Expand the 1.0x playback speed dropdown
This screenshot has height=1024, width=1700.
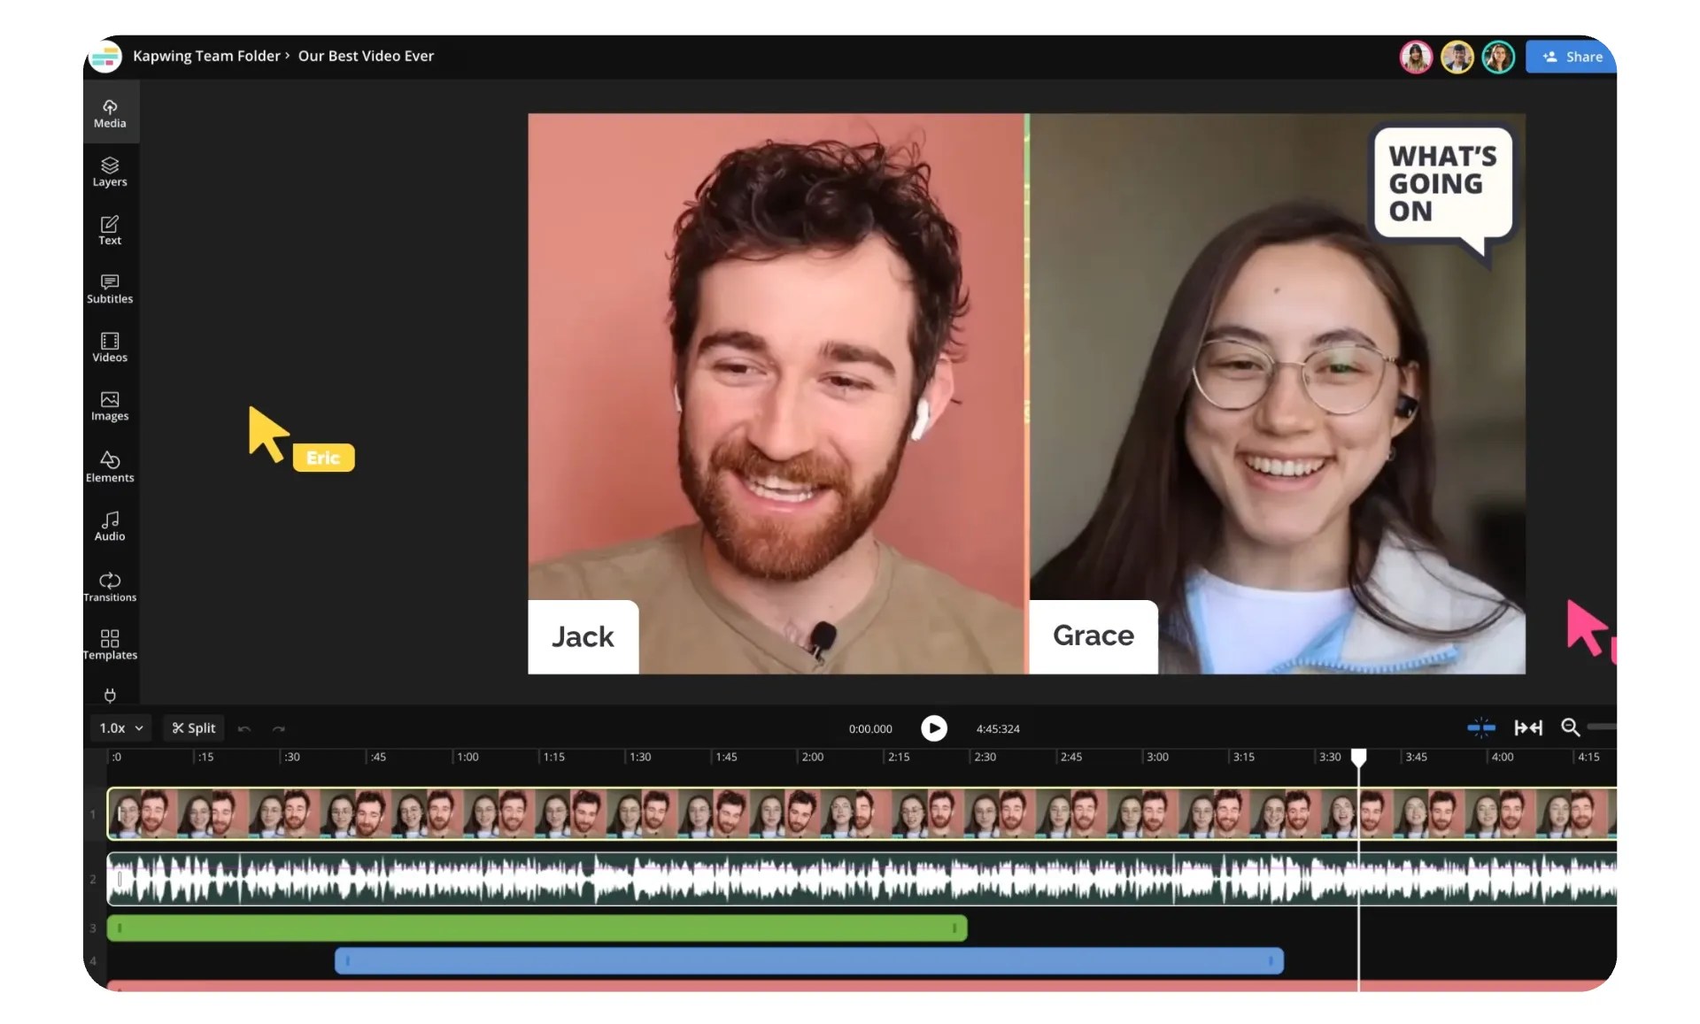(121, 728)
